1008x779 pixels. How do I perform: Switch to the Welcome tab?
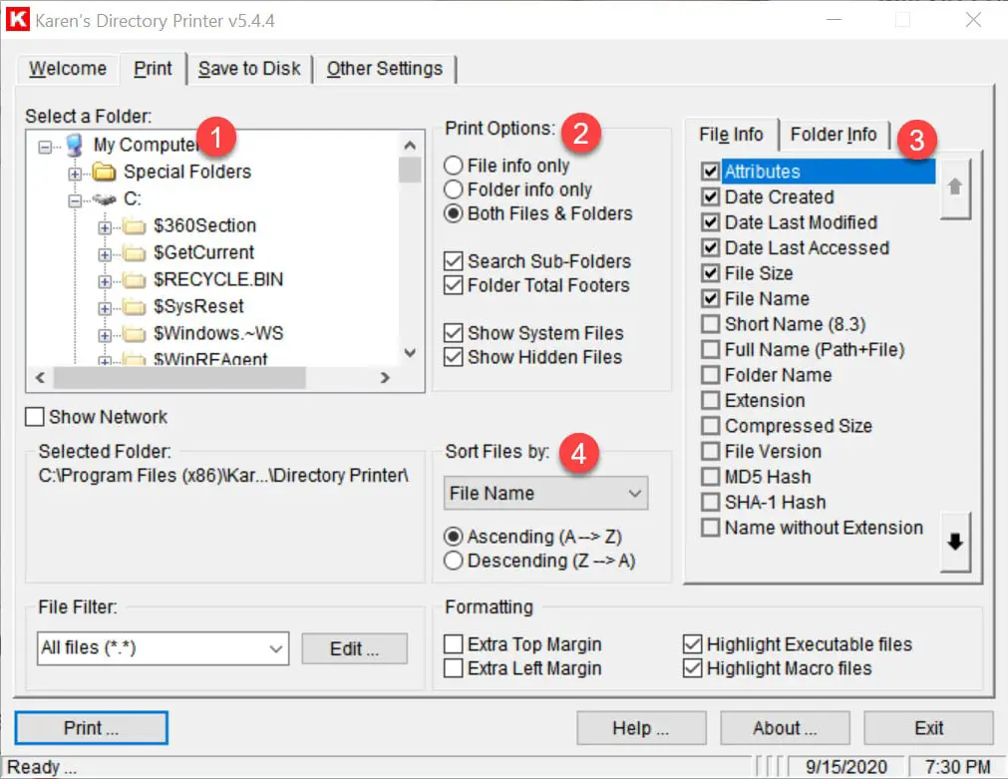68,69
